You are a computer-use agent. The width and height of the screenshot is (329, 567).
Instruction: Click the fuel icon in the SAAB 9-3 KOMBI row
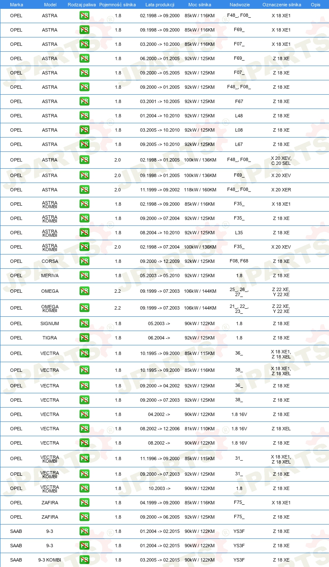[84, 560]
